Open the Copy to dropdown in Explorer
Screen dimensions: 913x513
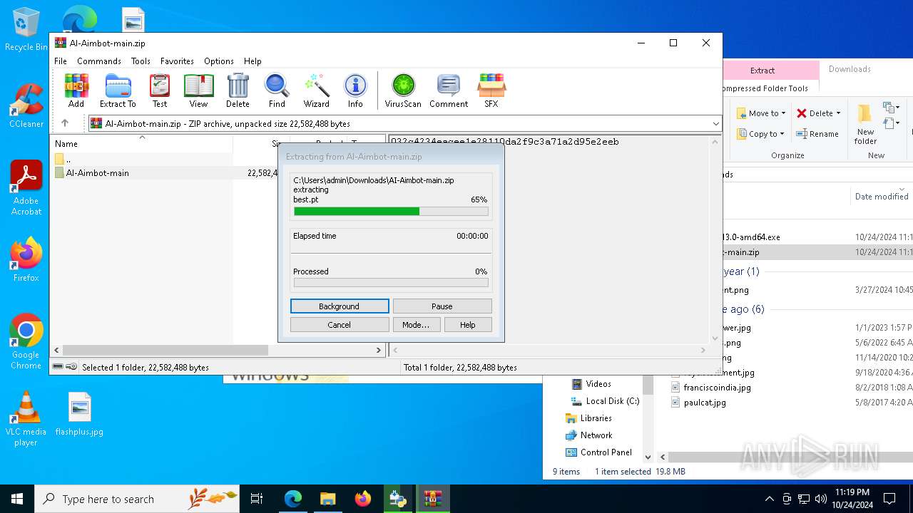tap(760, 134)
